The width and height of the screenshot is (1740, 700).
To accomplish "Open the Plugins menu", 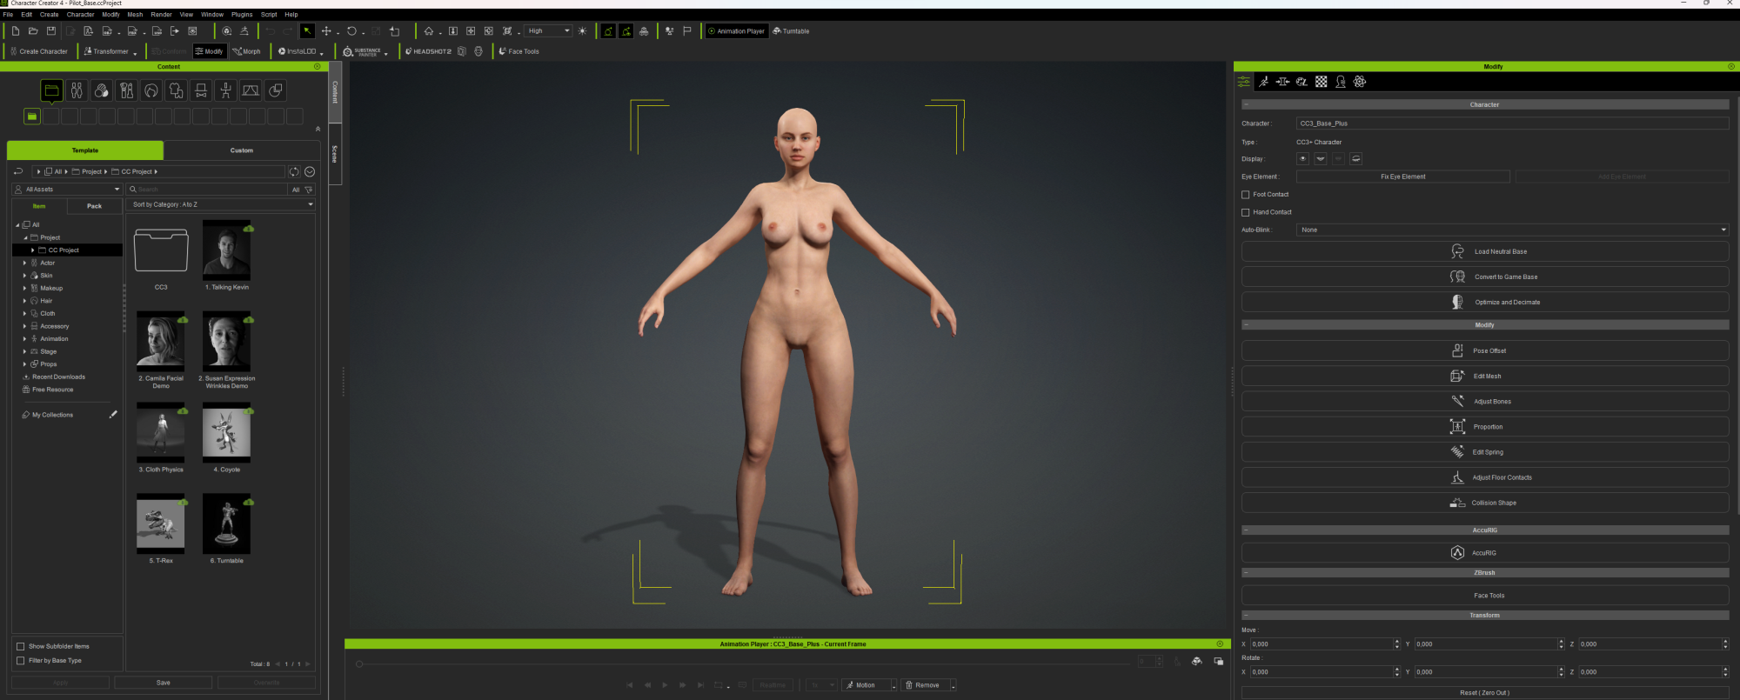I will 242,15.
